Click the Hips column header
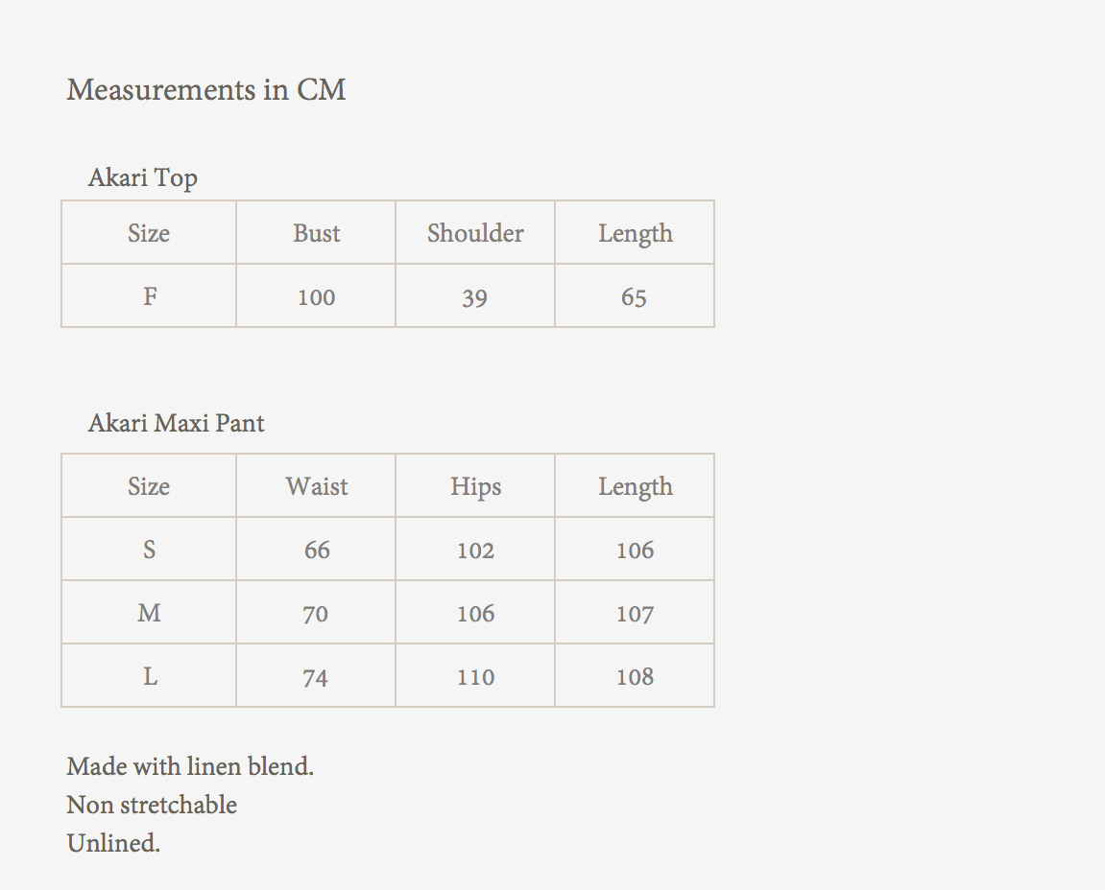Screen dimensions: 1105x890 (475, 486)
